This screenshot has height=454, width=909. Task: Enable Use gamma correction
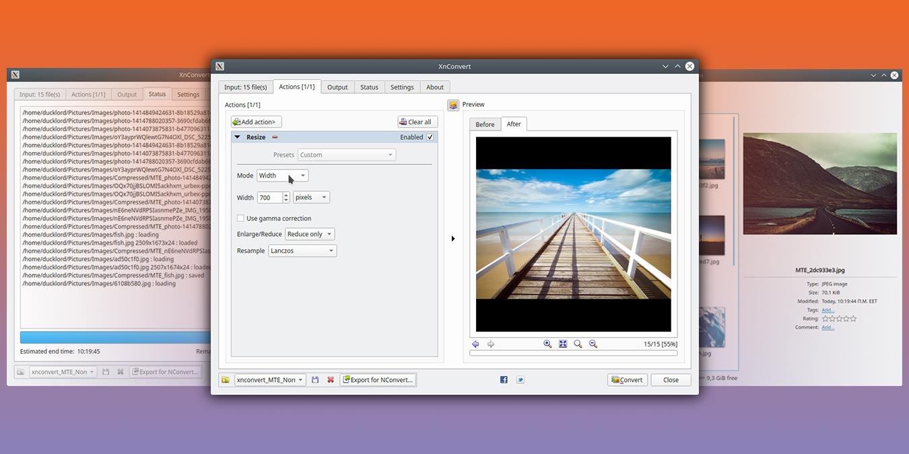[x=240, y=218]
